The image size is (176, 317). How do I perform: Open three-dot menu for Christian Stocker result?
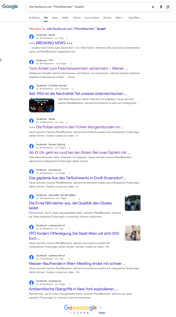[x=73, y=89]
